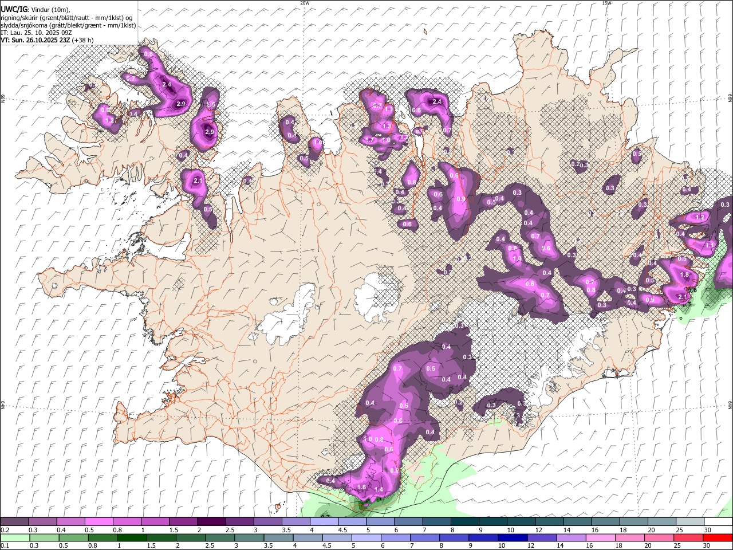Select the navy blue swatch labeled 10 in rain legend
The image size is (733, 550).
point(513,537)
